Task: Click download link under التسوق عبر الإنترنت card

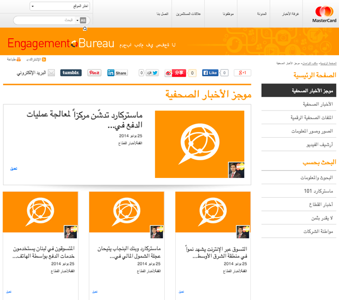Action: (x=181, y=292)
